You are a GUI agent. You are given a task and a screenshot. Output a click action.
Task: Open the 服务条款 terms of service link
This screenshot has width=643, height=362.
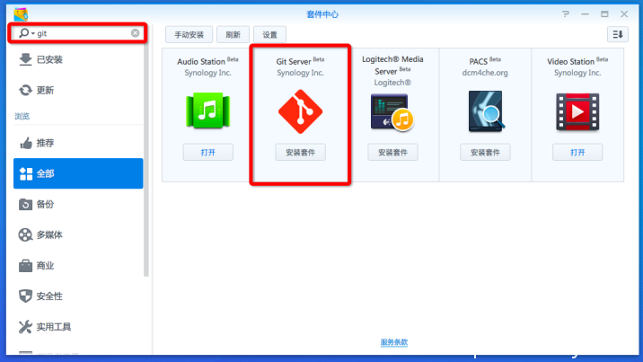pyautogui.click(x=393, y=342)
